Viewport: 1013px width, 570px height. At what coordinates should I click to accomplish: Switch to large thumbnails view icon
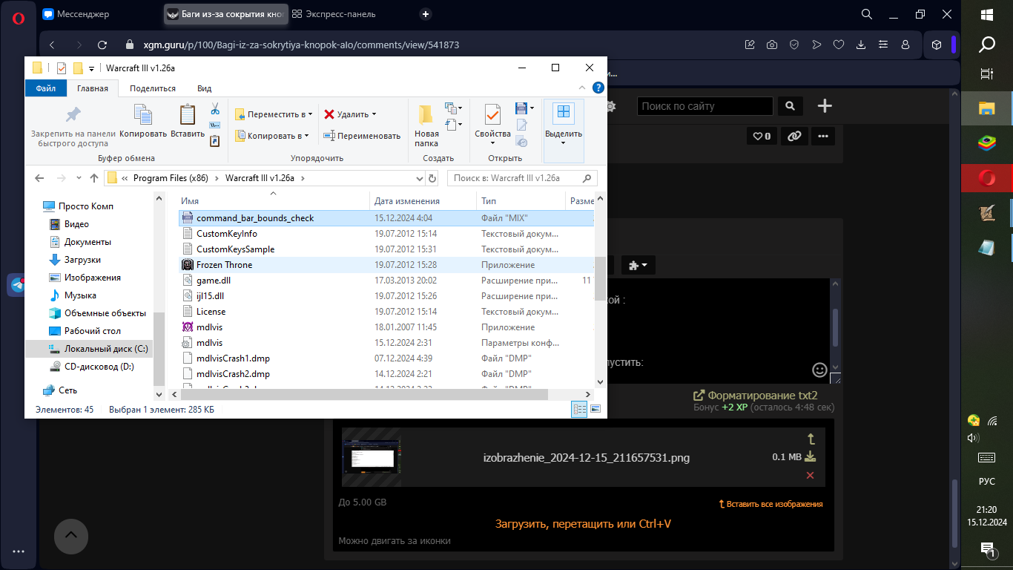tap(595, 409)
